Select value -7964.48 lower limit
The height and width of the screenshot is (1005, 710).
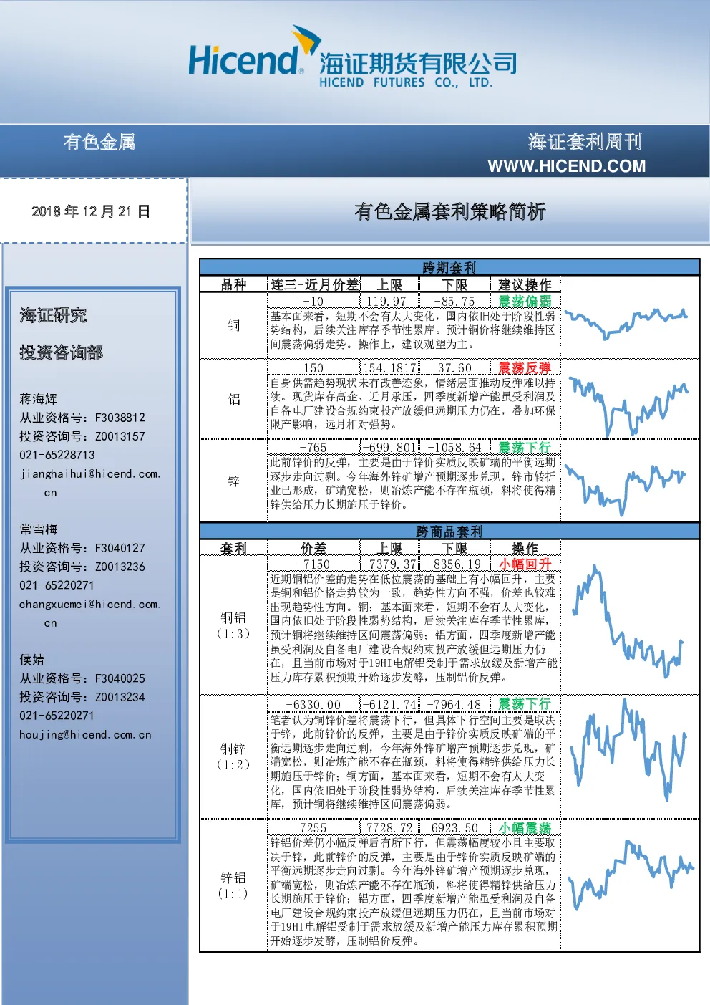[x=454, y=705]
